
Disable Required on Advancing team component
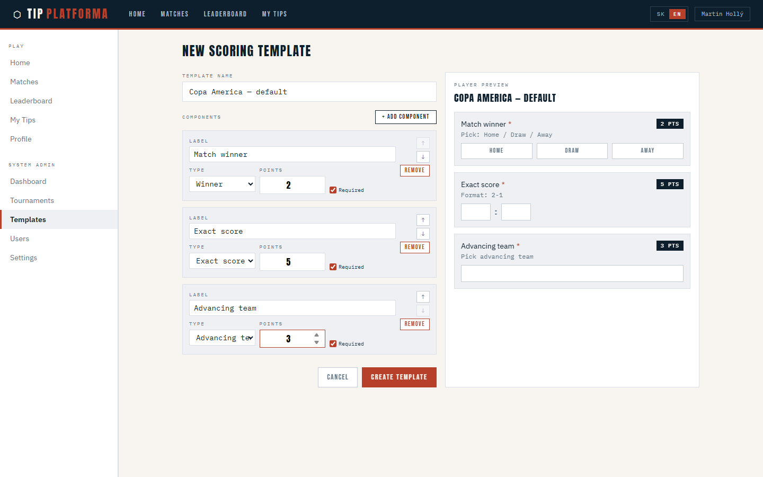pyautogui.click(x=333, y=344)
